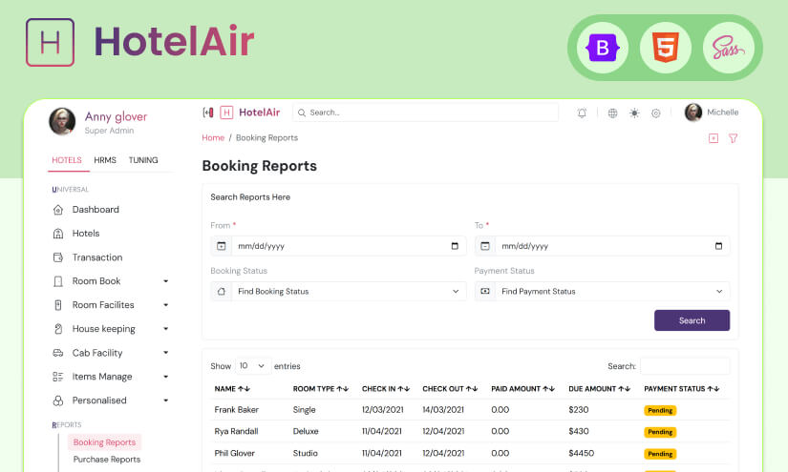Click Anny glover's profile picture

[x=62, y=121]
